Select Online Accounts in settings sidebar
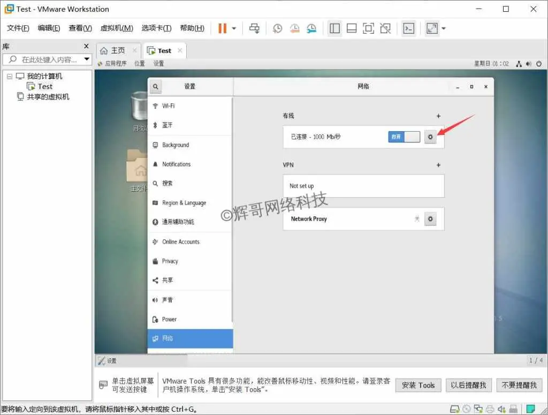Screen dimensions: 548x415 pos(190,242)
